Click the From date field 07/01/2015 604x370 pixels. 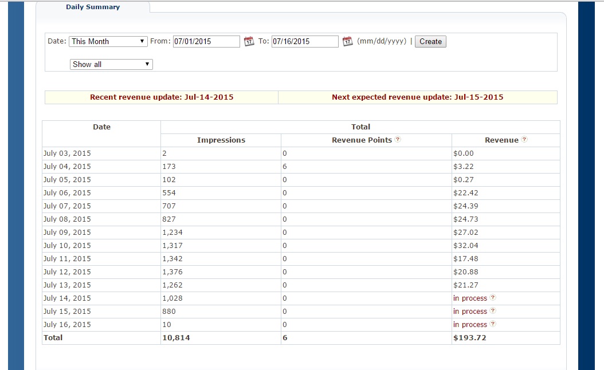tap(206, 41)
